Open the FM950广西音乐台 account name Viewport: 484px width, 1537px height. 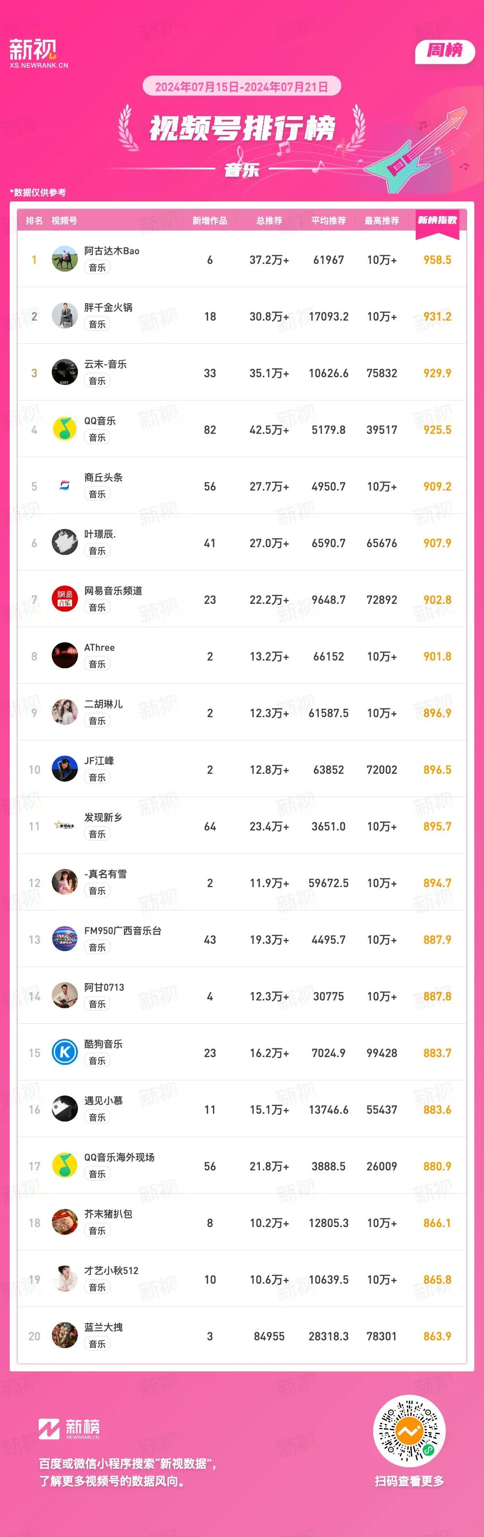click(x=123, y=931)
